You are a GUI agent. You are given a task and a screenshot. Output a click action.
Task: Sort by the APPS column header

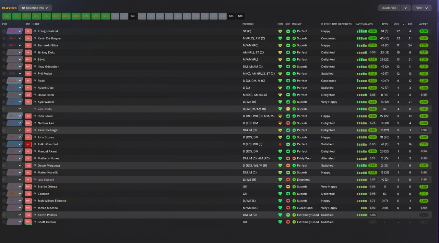point(384,24)
